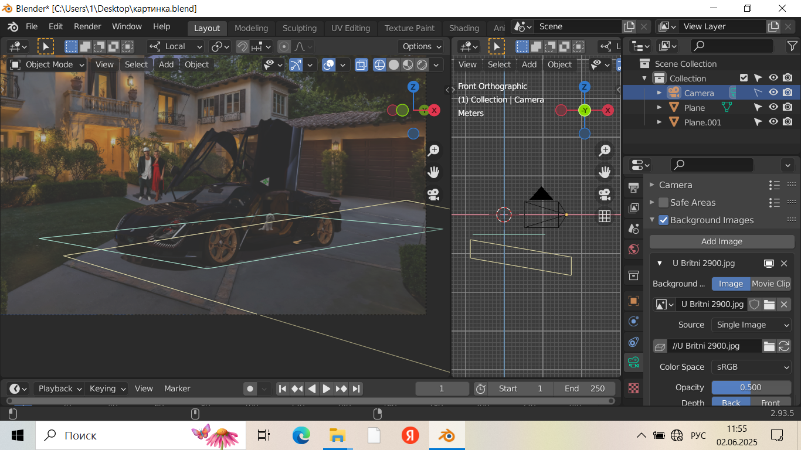Uncheck the Background Images checkbox
This screenshot has width=801, height=450.
(x=663, y=220)
